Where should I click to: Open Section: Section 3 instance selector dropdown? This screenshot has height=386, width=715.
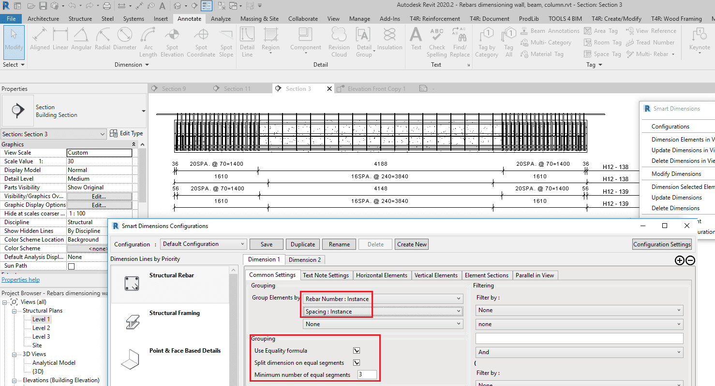coord(54,134)
